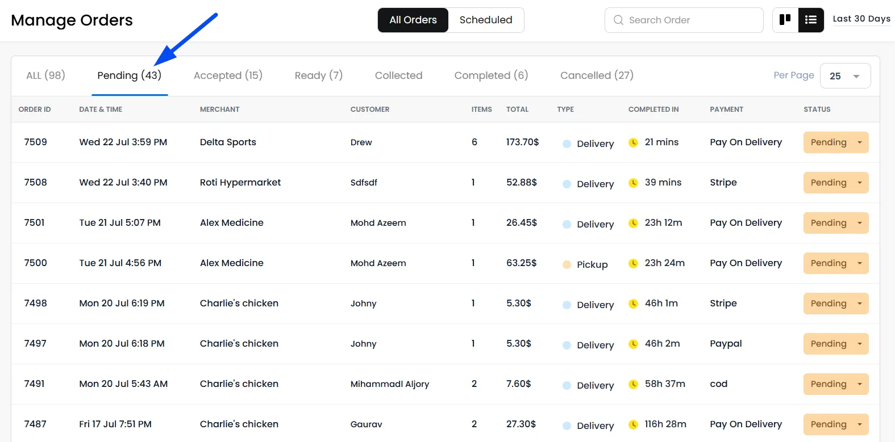Viewport: 895px width, 442px height.
Task: Open the Pending status dropdown for order 7498
Action: pyautogui.click(x=836, y=304)
